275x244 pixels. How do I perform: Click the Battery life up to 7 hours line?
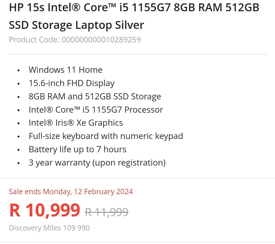78,149
